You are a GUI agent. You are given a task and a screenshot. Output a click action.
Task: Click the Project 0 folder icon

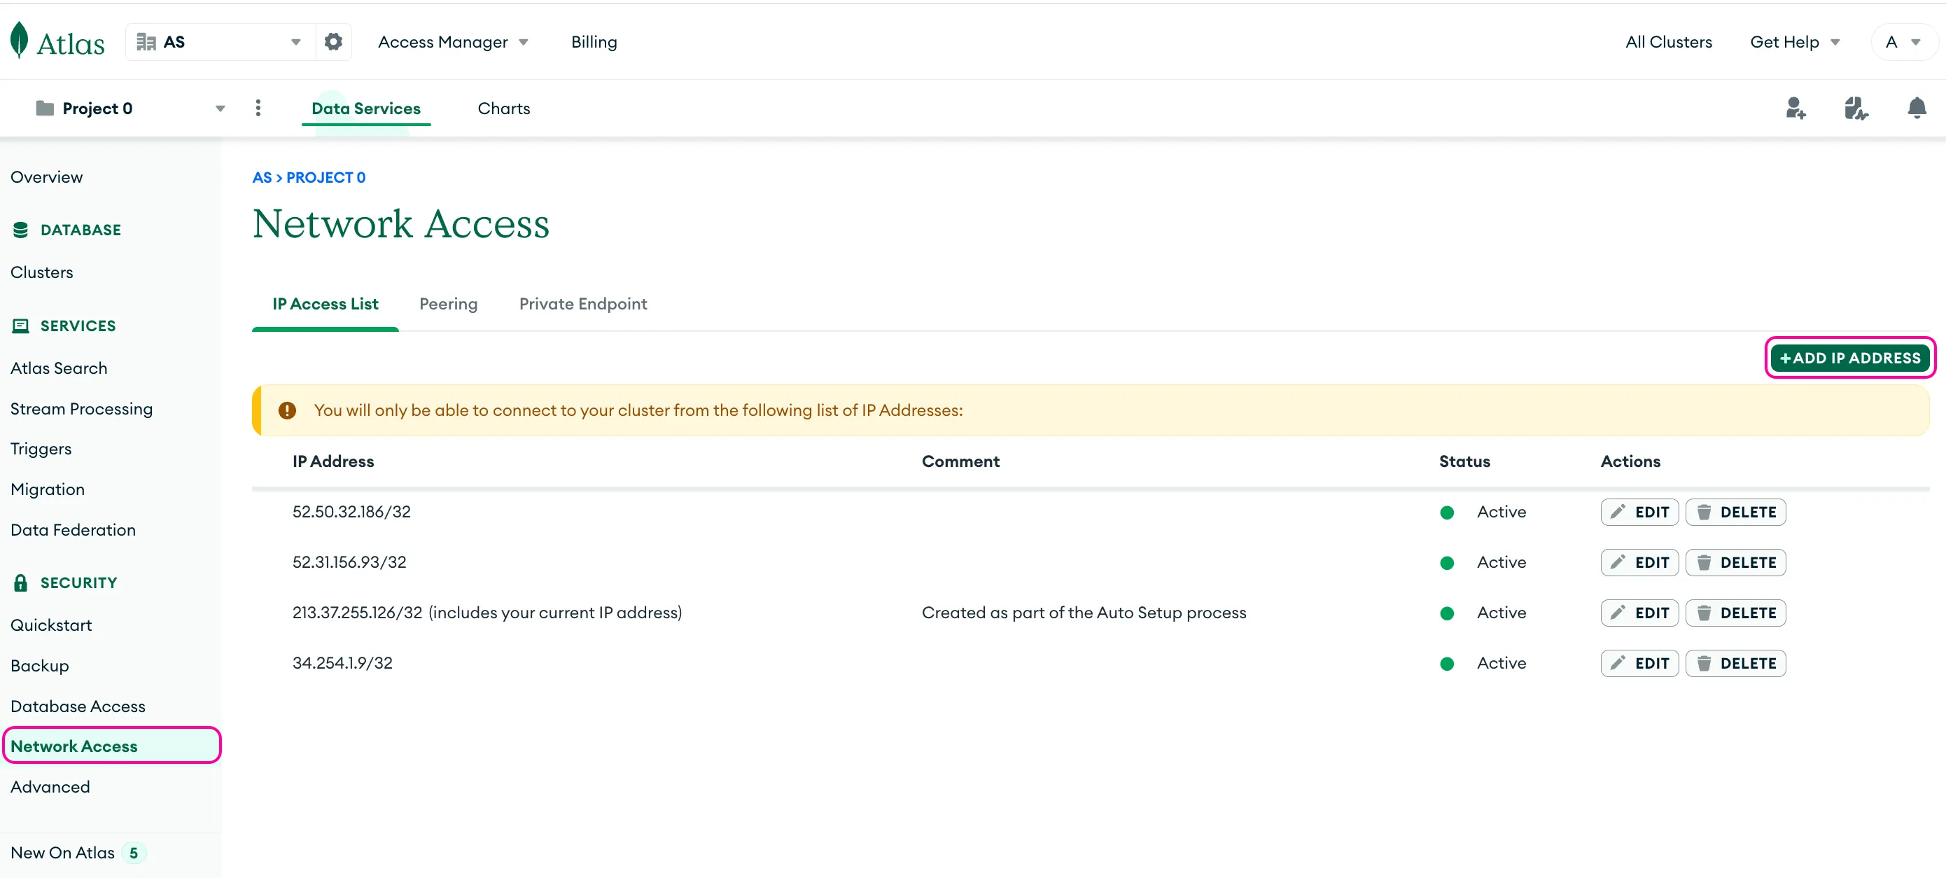[x=45, y=108]
